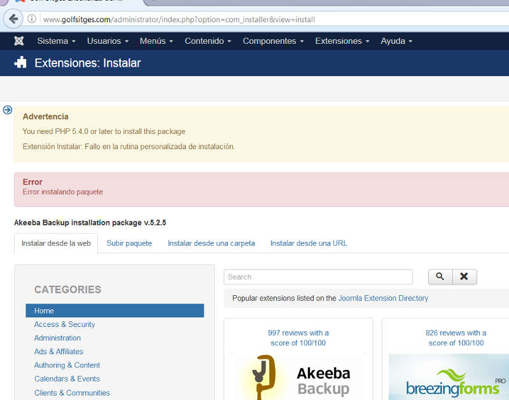Follow the Joomla Extension Directory link

click(383, 298)
